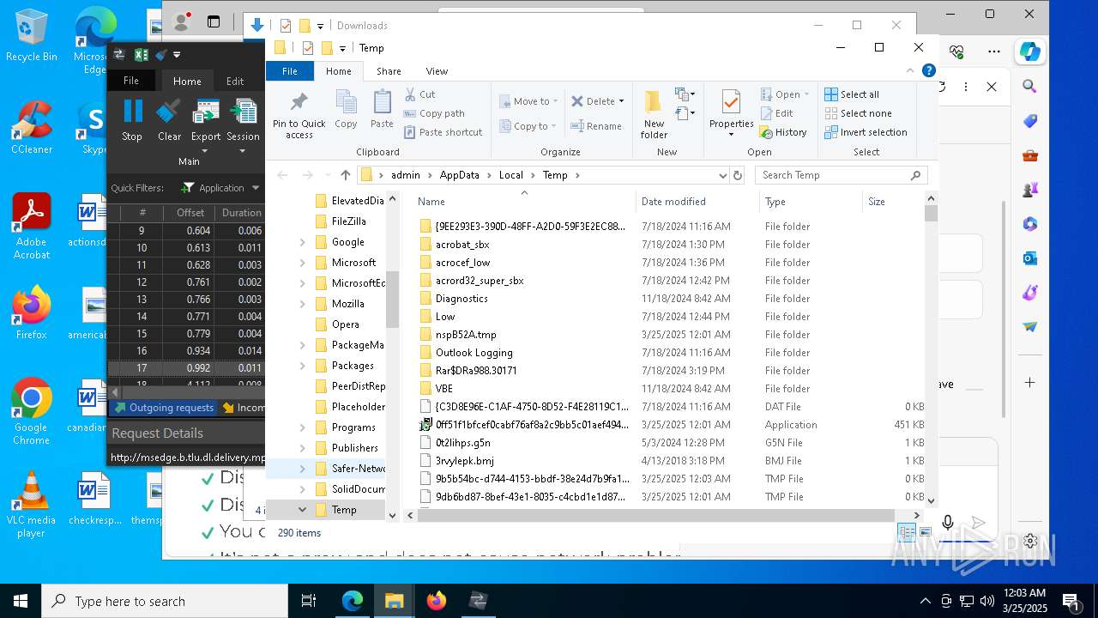The image size is (1098, 618).
Task: Click Select all button
Action: 852,94
